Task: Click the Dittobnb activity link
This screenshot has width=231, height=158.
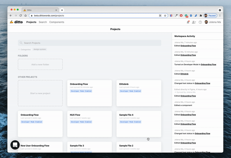Action: [x=185, y=74]
